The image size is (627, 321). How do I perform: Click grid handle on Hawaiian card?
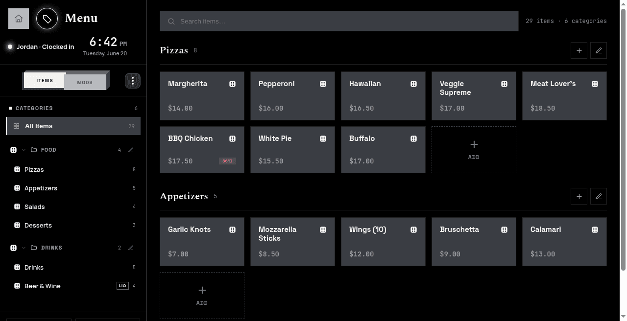[x=414, y=84]
